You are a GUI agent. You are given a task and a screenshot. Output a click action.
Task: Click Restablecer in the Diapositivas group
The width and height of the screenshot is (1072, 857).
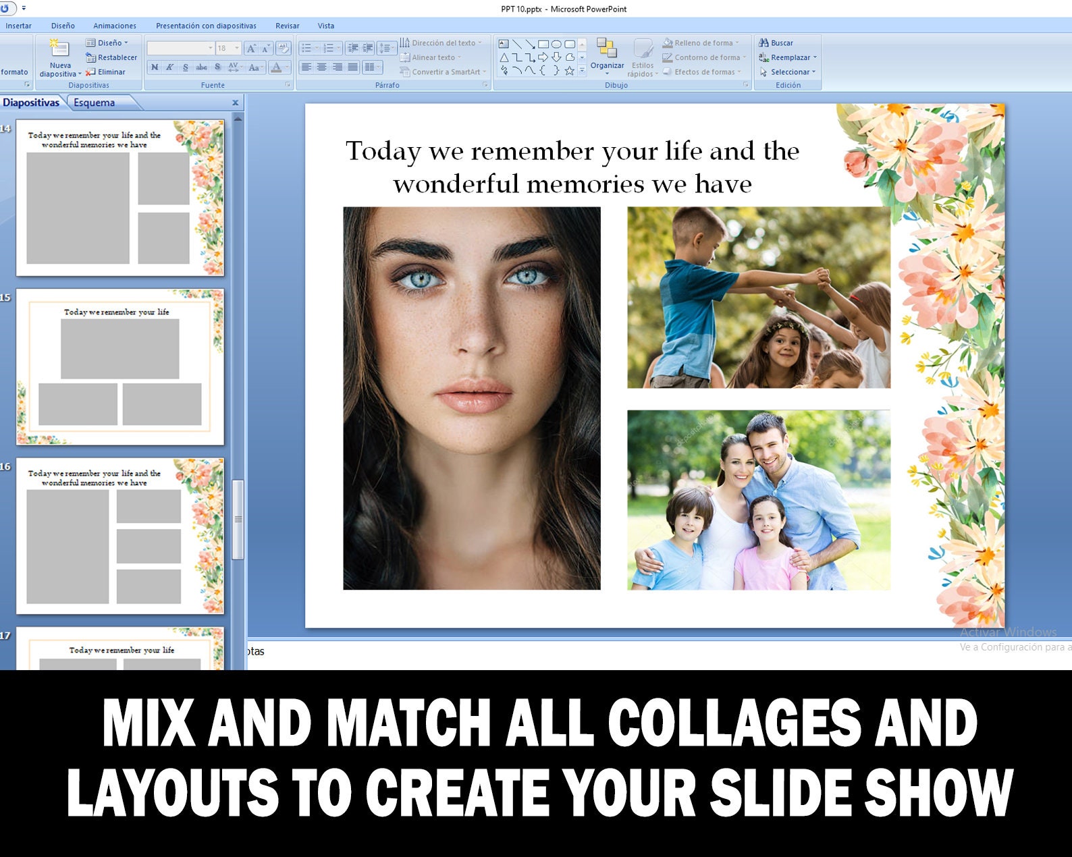pyautogui.click(x=111, y=57)
